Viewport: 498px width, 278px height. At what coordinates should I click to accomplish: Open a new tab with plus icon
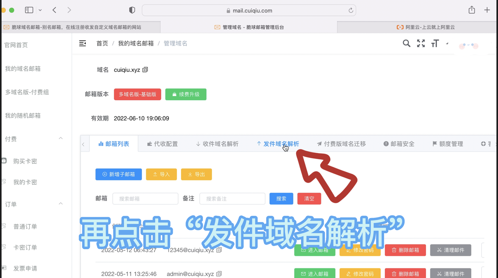tap(487, 10)
